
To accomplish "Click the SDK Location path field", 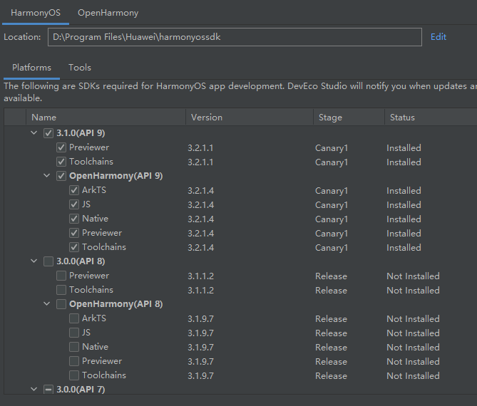I will point(235,37).
